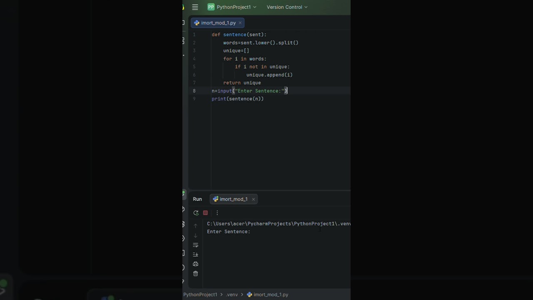Clear all console output with trash icon
Viewport: 533px width, 300px height.
pos(195,274)
